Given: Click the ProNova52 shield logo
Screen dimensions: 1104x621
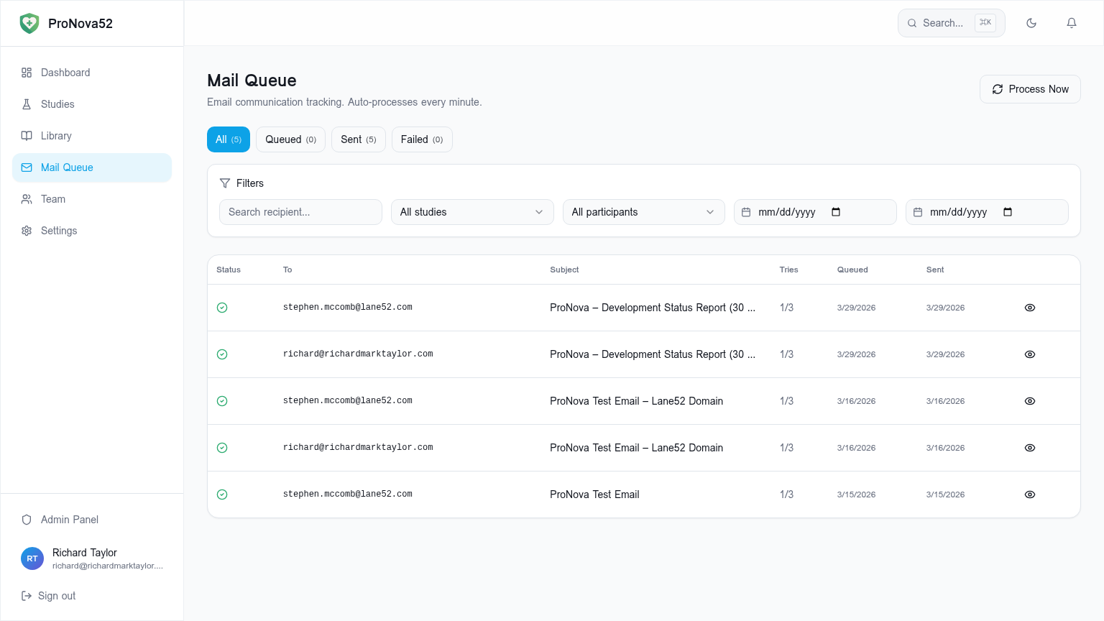Looking at the screenshot, I should [x=29, y=23].
